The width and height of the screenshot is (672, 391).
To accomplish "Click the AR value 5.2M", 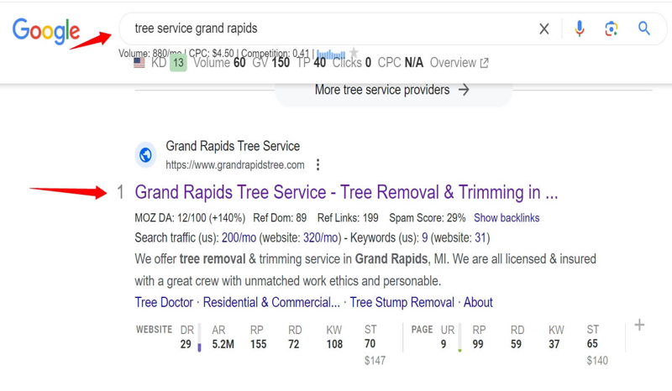I will pyautogui.click(x=223, y=344).
